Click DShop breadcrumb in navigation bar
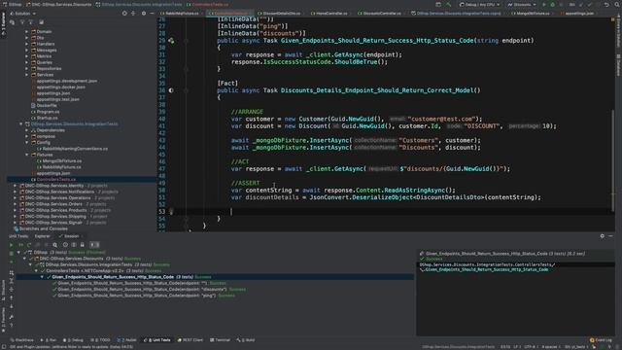Image resolution: width=622 pixels, height=350 pixels. [12, 4]
